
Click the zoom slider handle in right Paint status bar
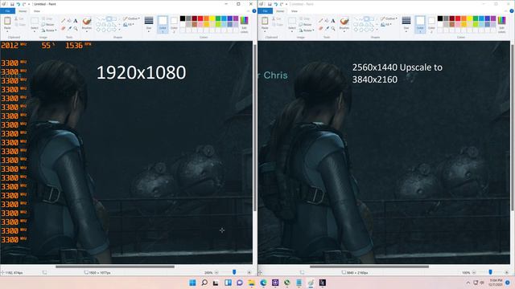[x=490, y=272]
